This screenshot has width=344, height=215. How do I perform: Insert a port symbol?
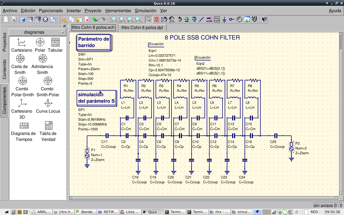click(x=232, y=19)
